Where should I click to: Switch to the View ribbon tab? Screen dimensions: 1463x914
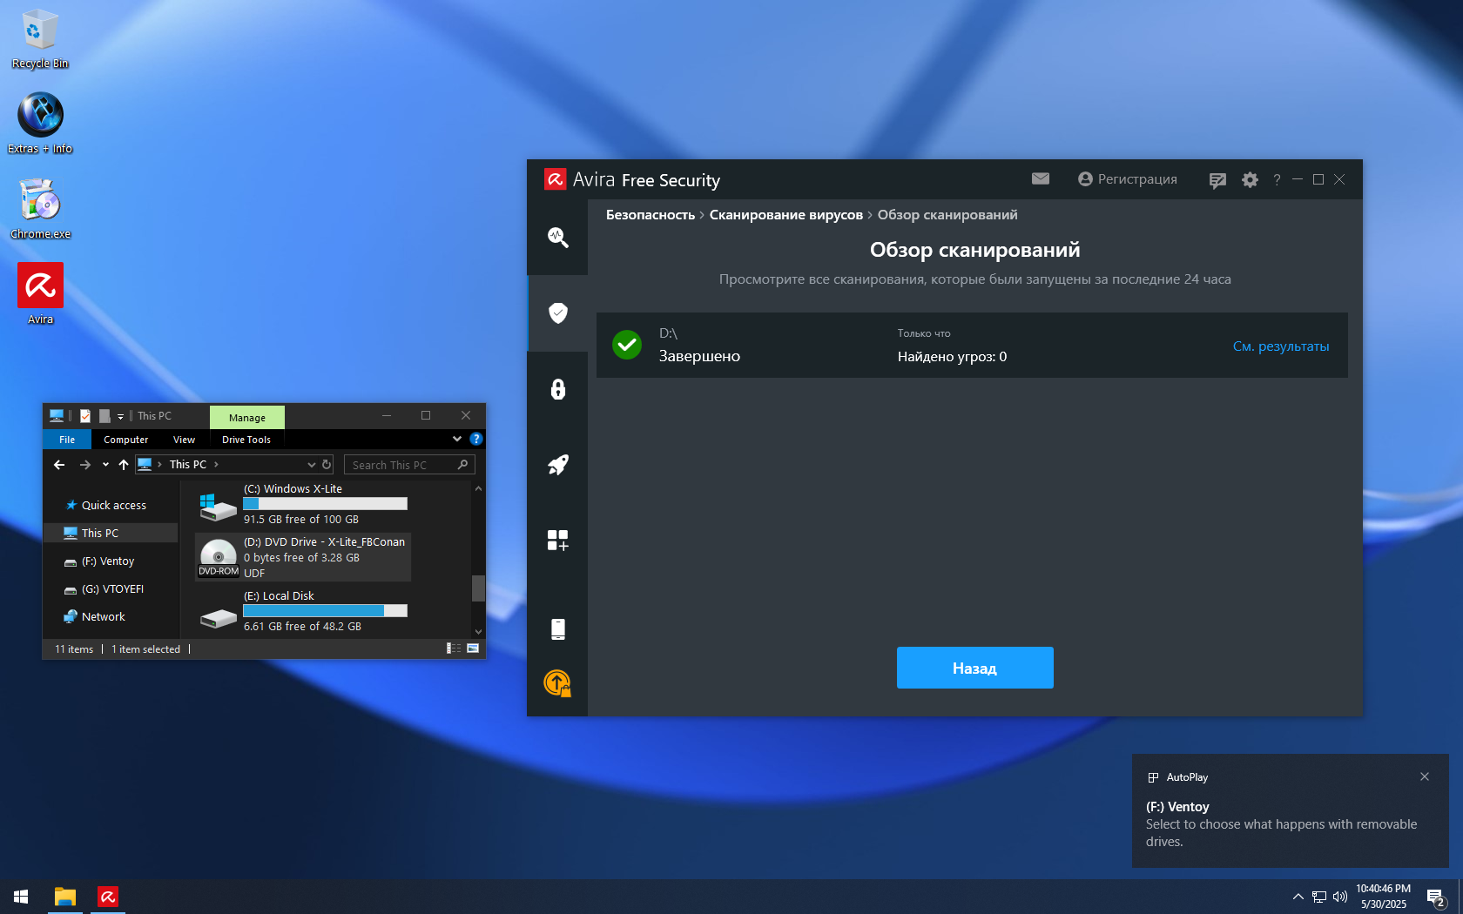click(184, 440)
